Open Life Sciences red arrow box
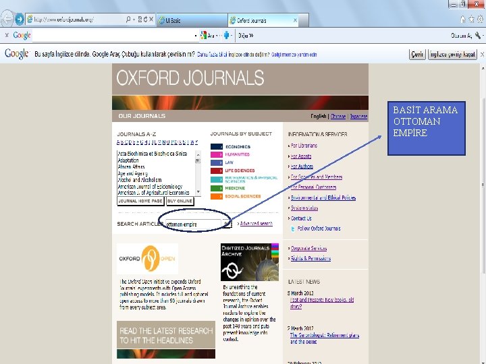Viewport: 486px width, 364px height. click(217, 171)
